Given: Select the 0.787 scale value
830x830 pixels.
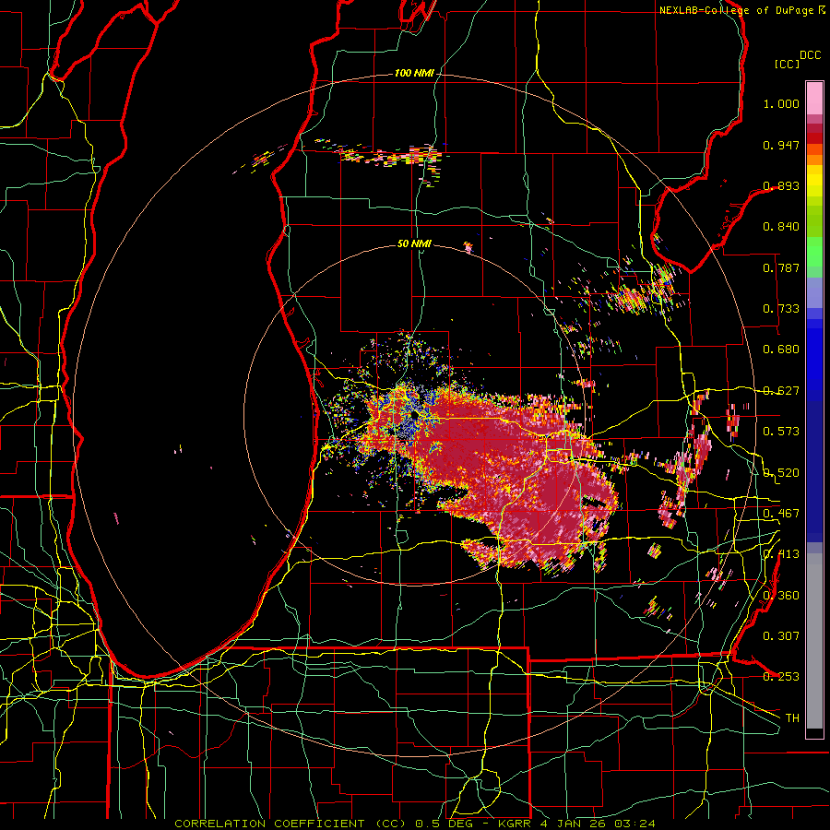Looking at the screenshot, I should tap(781, 267).
